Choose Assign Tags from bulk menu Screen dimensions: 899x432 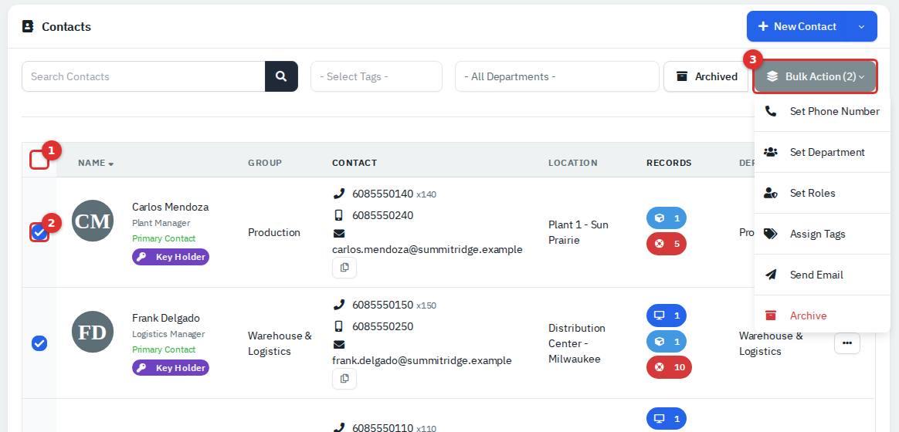point(823,234)
